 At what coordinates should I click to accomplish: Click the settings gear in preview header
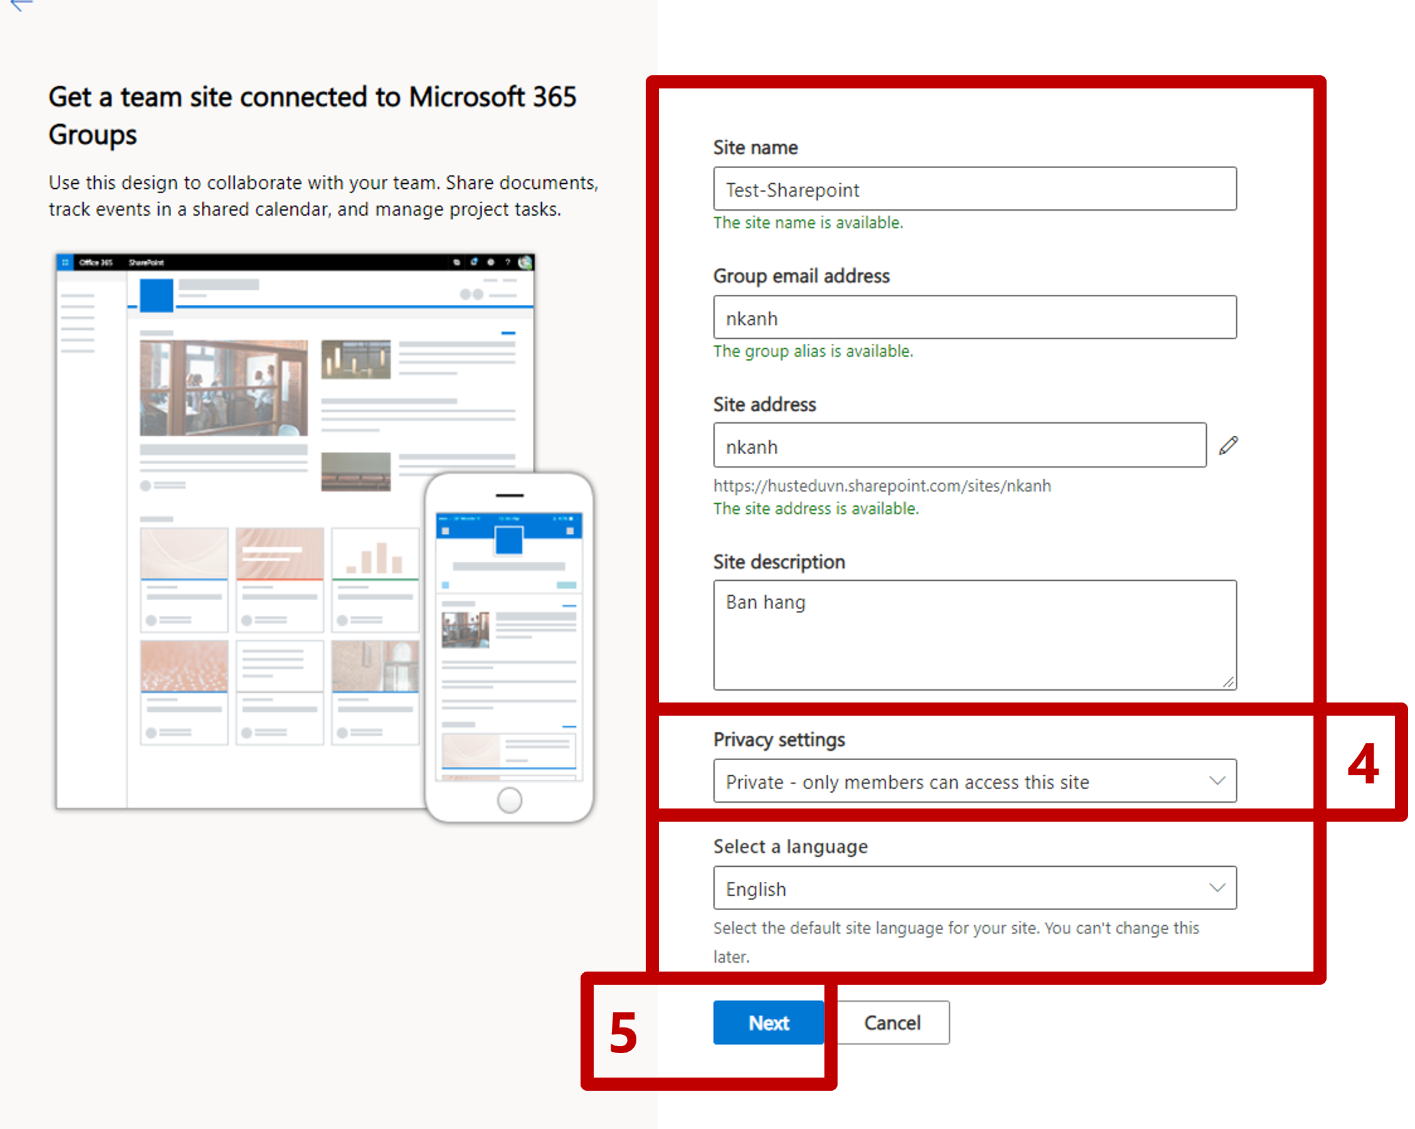[x=490, y=262]
